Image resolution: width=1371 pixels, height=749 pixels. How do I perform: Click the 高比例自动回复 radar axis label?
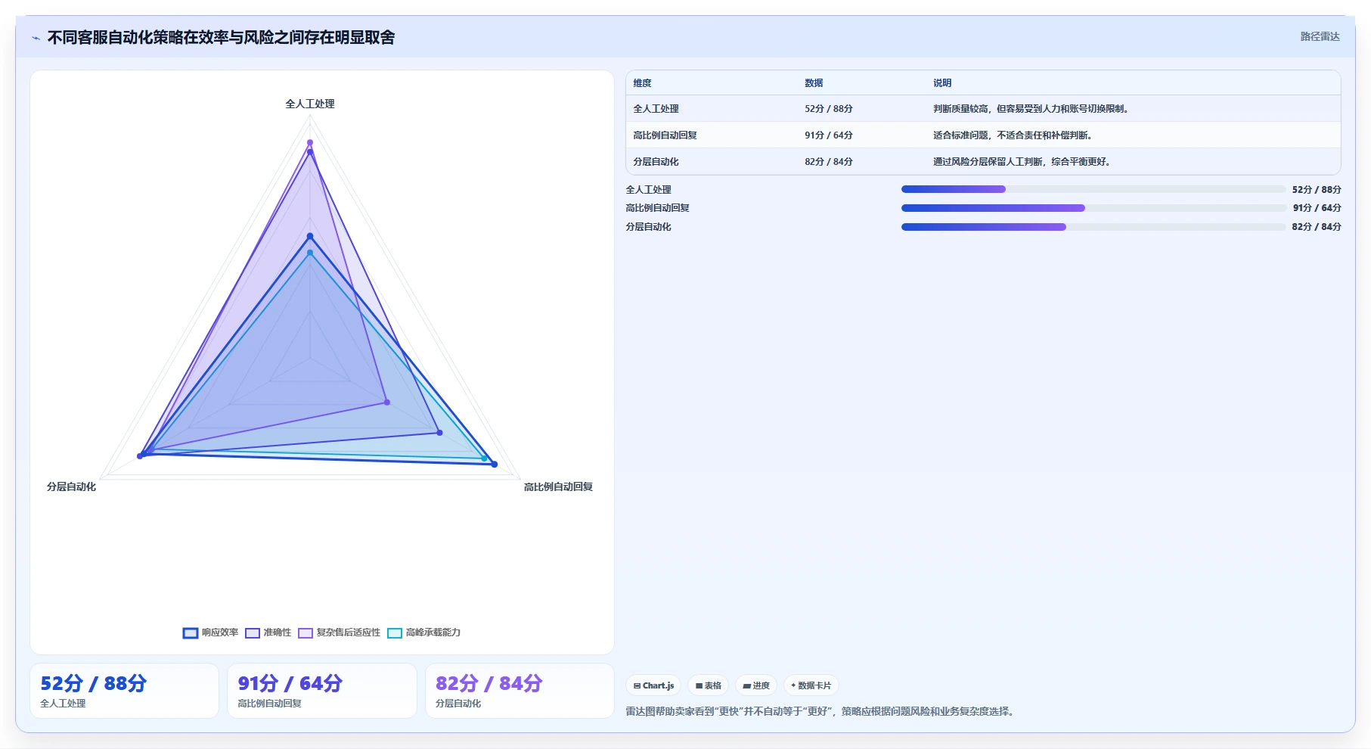(x=558, y=486)
